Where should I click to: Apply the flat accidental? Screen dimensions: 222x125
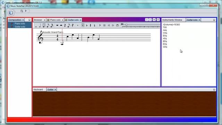pyautogui.click(x=87, y=25)
